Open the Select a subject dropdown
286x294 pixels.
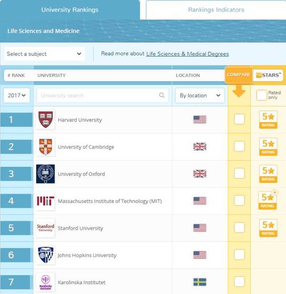pyautogui.click(x=44, y=54)
